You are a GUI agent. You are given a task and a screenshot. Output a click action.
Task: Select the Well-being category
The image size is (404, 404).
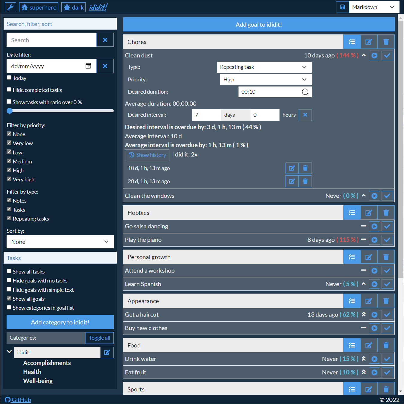(38, 381)
